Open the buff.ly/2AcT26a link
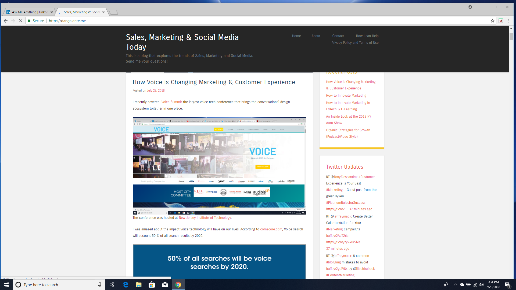Image resolution: width=516 pixels, height=290 pixels. click(337, 236)
